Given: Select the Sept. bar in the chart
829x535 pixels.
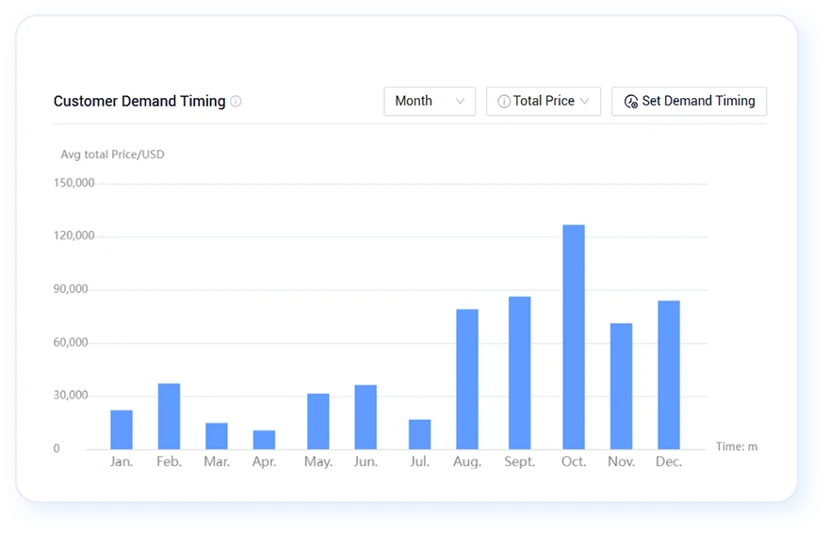Looking at the screenshot, I should pyautogui.click(x=520, y=373).
